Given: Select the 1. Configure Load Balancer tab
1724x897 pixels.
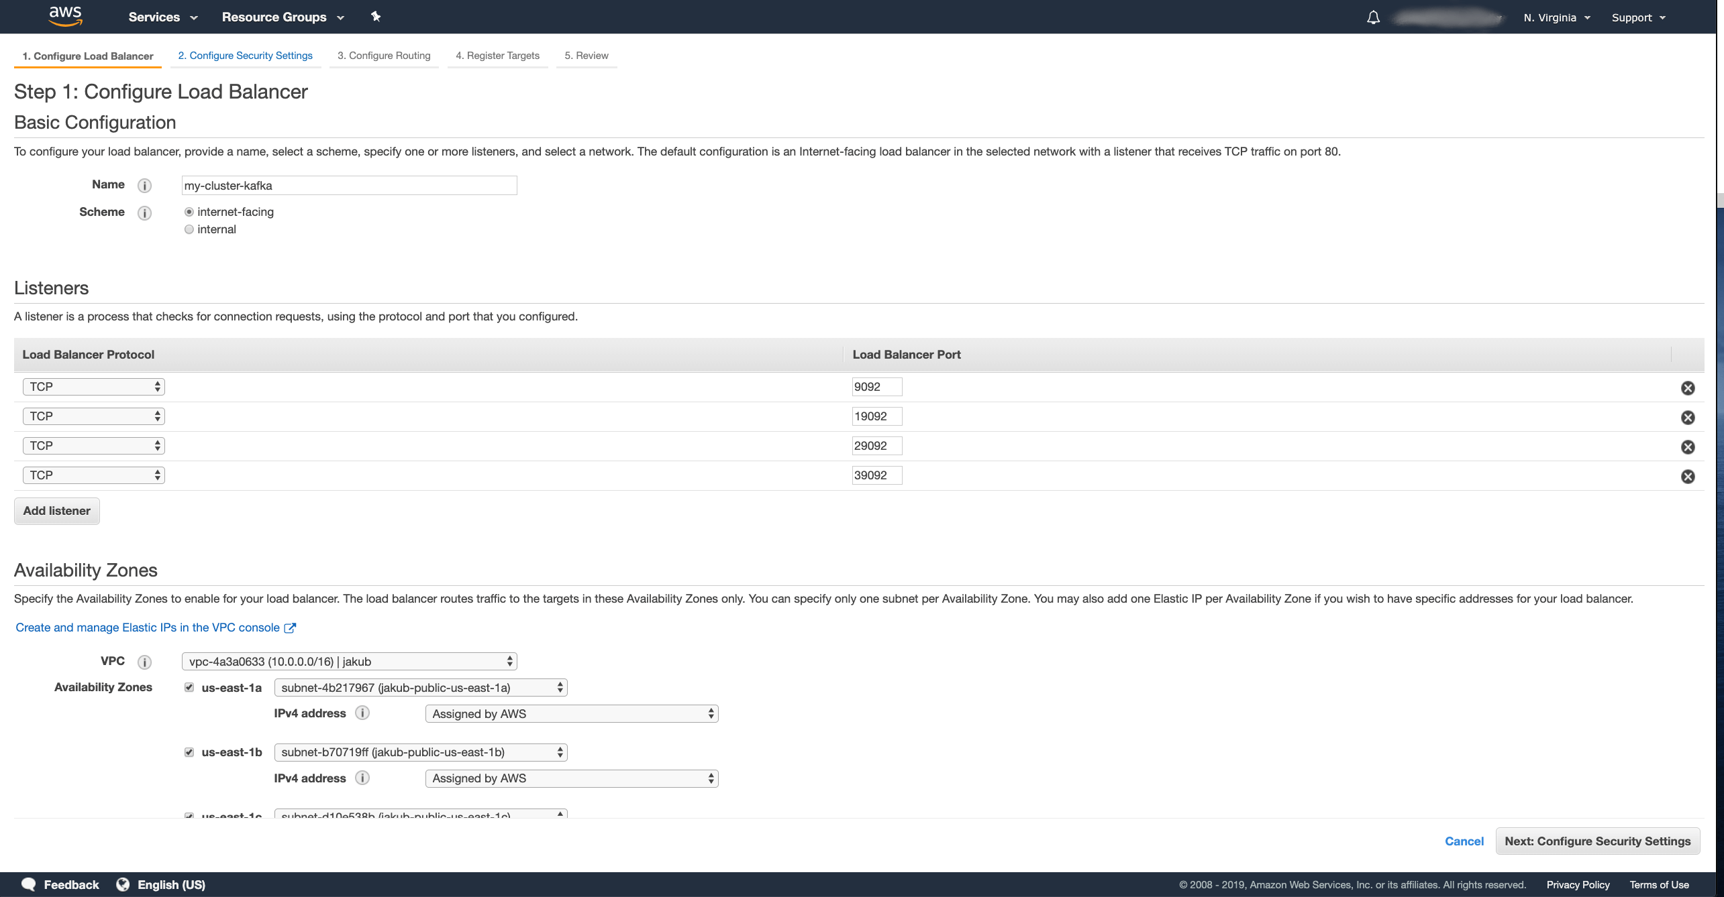Looking at the screenshot, I should click(88, 56).
